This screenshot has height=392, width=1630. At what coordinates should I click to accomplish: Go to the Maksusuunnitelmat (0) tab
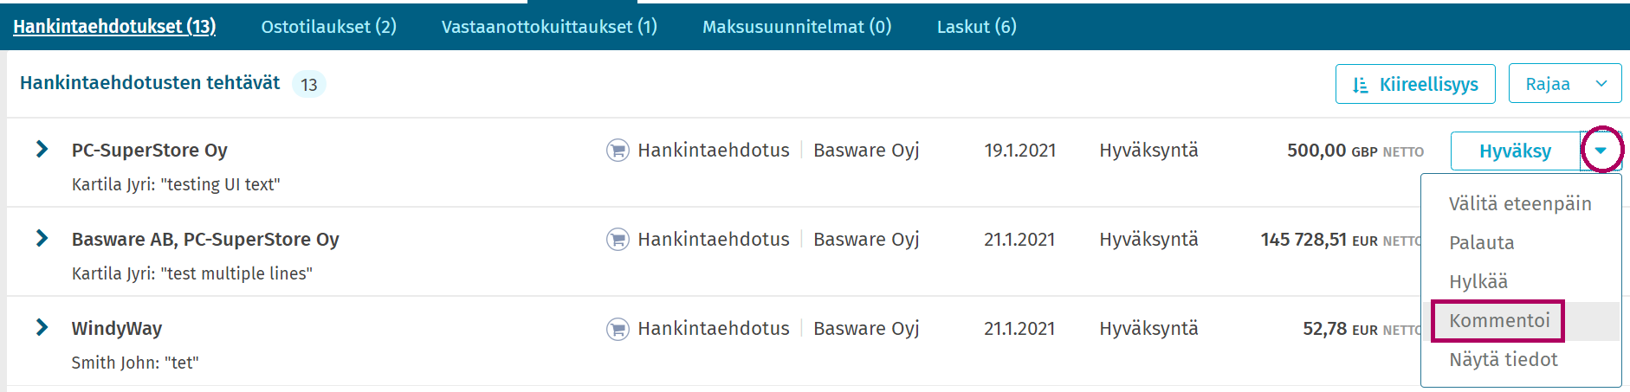[797, 27]
